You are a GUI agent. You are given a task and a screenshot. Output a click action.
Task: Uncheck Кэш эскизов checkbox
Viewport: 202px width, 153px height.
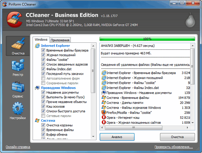(x=43, y=107)
